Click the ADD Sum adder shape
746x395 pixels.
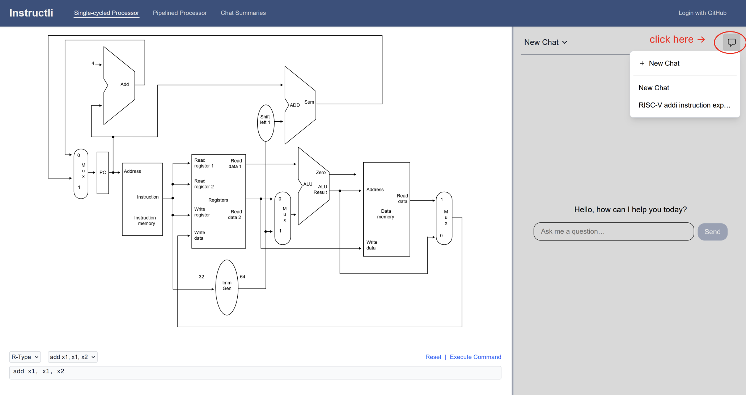point(300,105)
